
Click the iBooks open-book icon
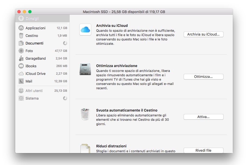(21, 66)
